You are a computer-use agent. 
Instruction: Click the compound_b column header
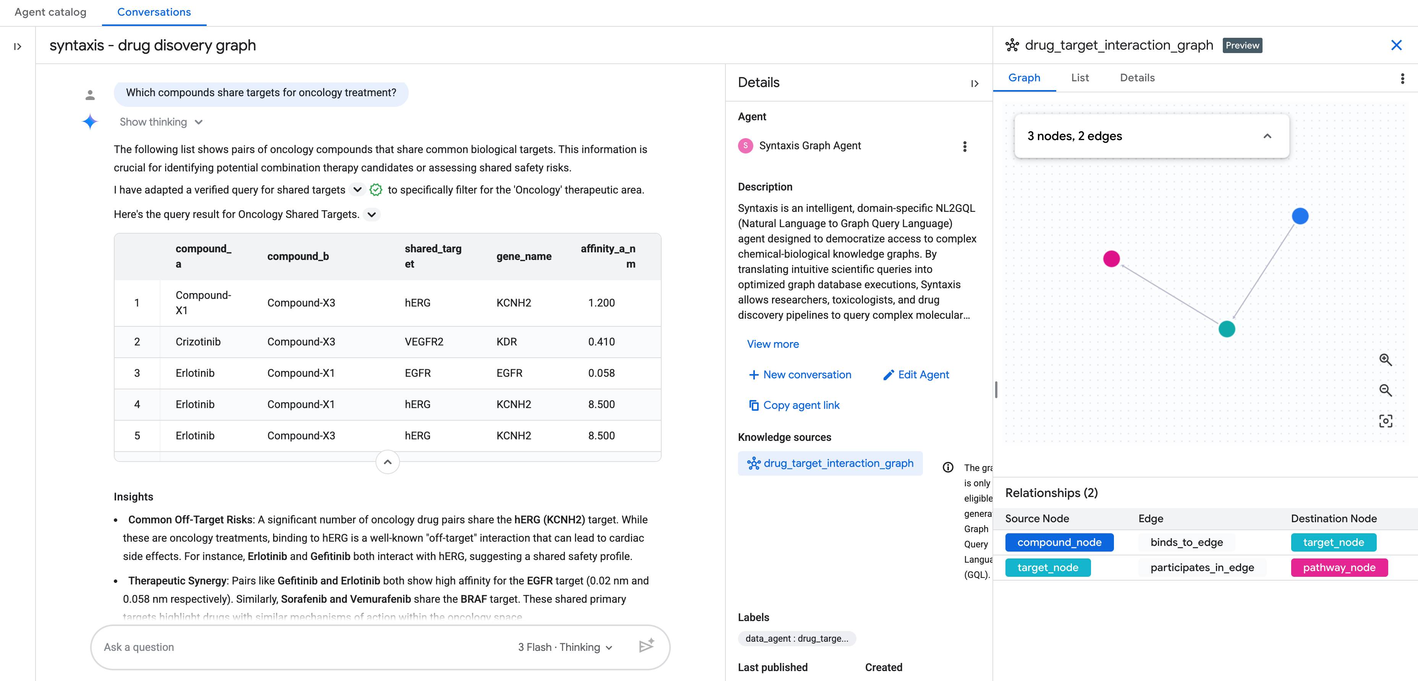298,257
